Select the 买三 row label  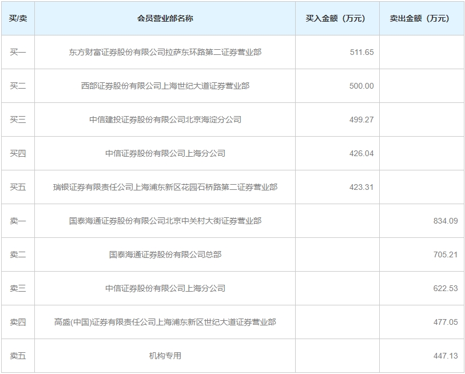coord(18,120)
